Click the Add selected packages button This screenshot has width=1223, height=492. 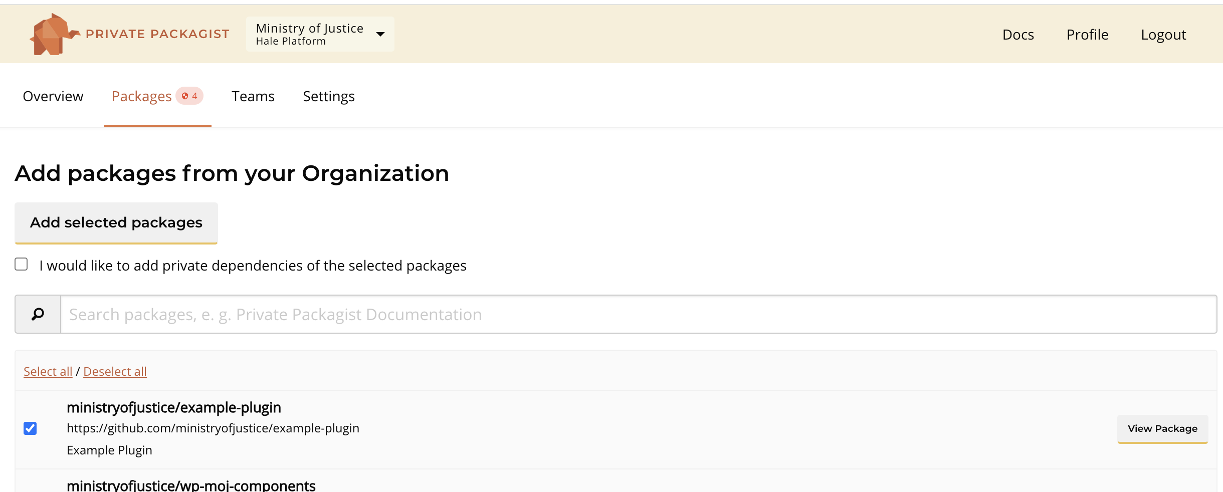pyautogui.click(x=116, y=223)
